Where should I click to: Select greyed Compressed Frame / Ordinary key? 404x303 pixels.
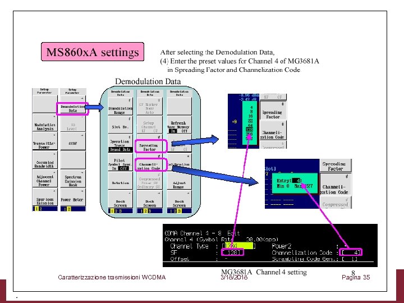coord(150,181)
